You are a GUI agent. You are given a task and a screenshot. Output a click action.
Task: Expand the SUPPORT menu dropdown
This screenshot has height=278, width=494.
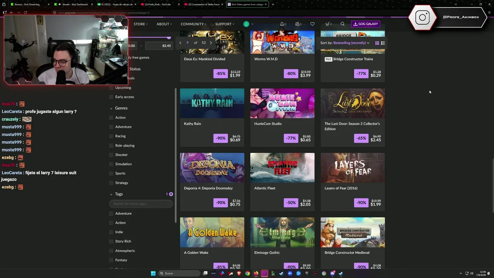pos(225,24)
